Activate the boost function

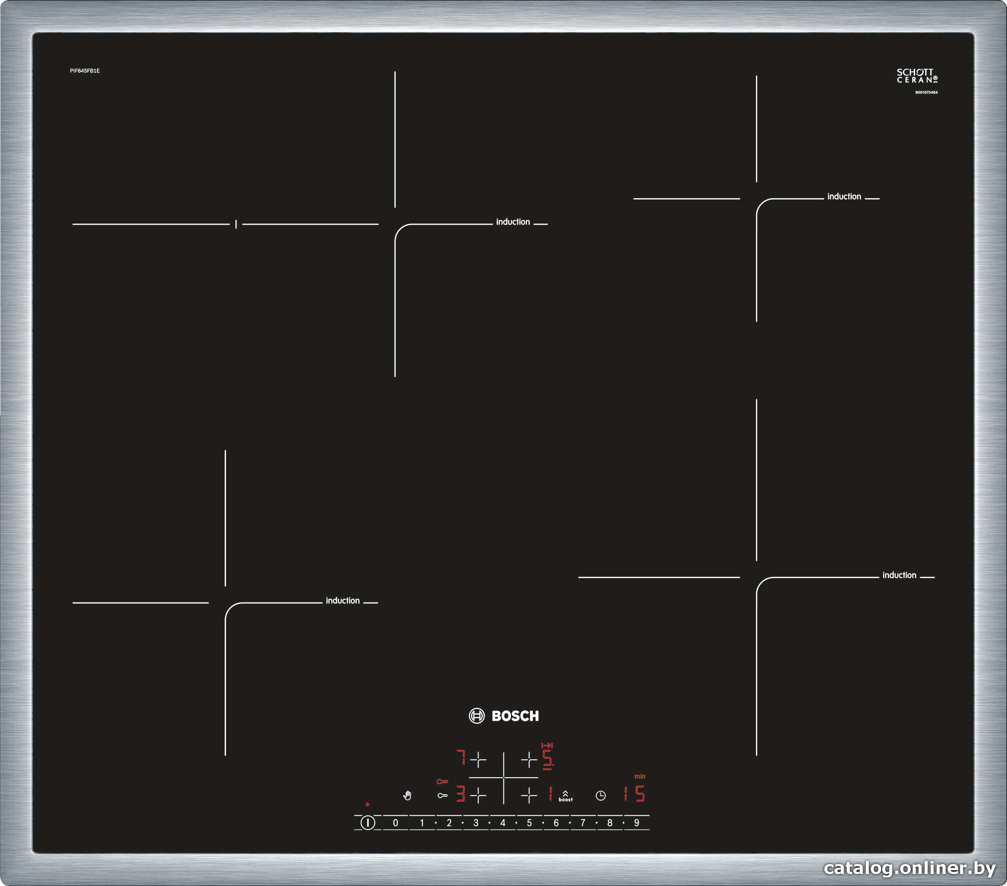pyautogui.click(x=565, y=796)
